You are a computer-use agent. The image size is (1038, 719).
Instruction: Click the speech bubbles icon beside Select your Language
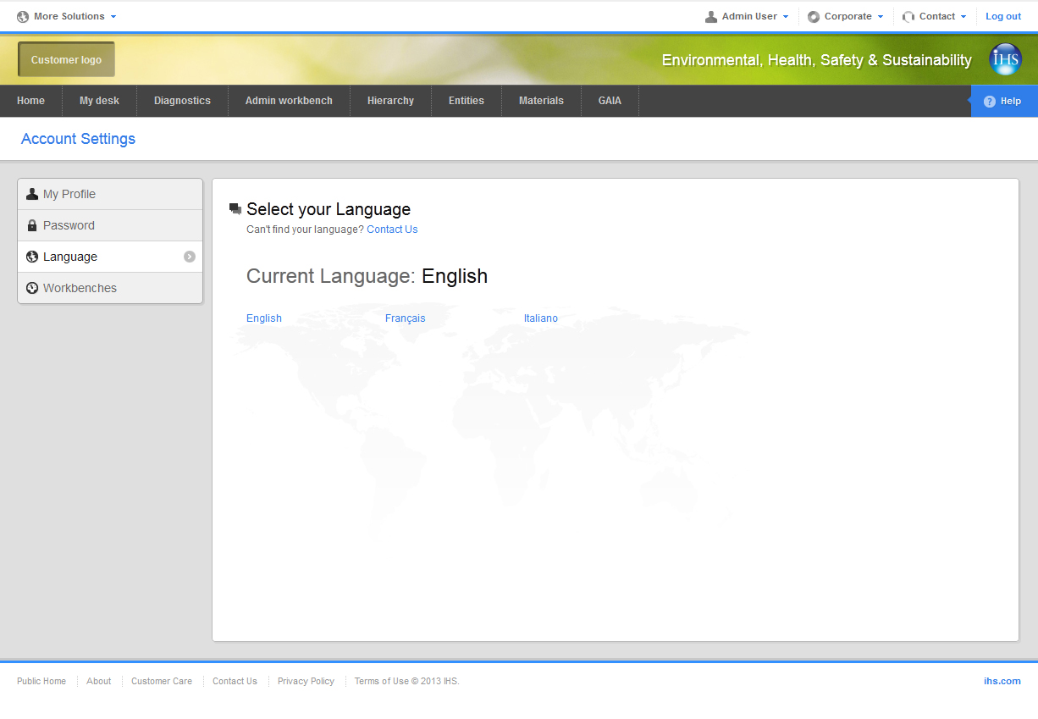click(x=235, y=209)
